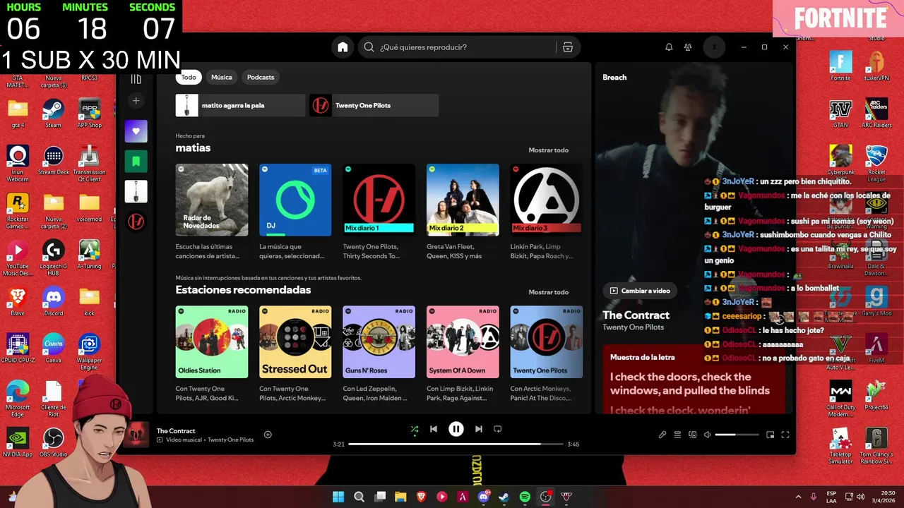Open ARC Raiders desktop shortcut
The width and height of the screenshot is (904, 508).
tap(876, 114)
